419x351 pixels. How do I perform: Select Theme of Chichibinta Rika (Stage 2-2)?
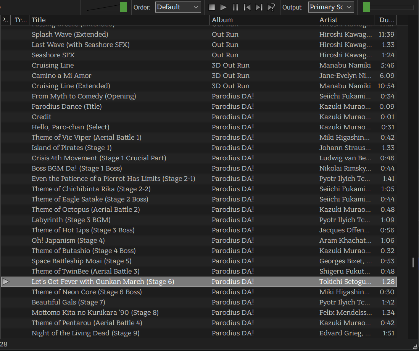(91, 189)
